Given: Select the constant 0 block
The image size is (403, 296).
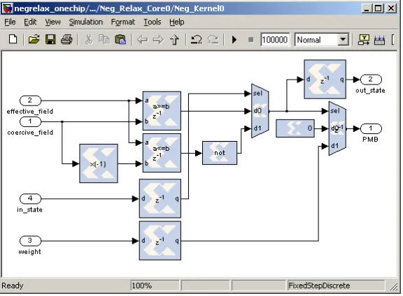Looking at the screenshot, I should click(295, 128).
